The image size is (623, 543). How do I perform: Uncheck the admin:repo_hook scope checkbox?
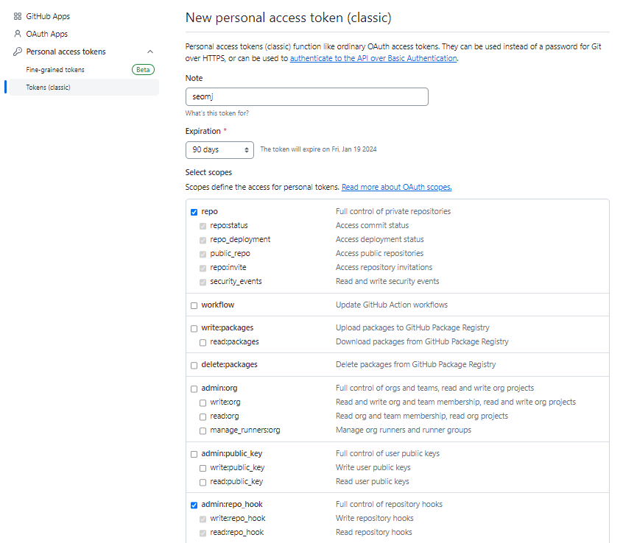pos(194,505)
